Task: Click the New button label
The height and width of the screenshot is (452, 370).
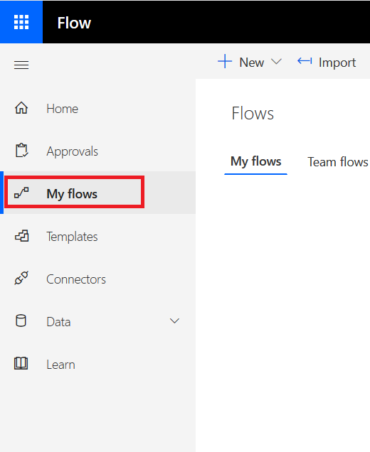Action: tap(252, 63)
